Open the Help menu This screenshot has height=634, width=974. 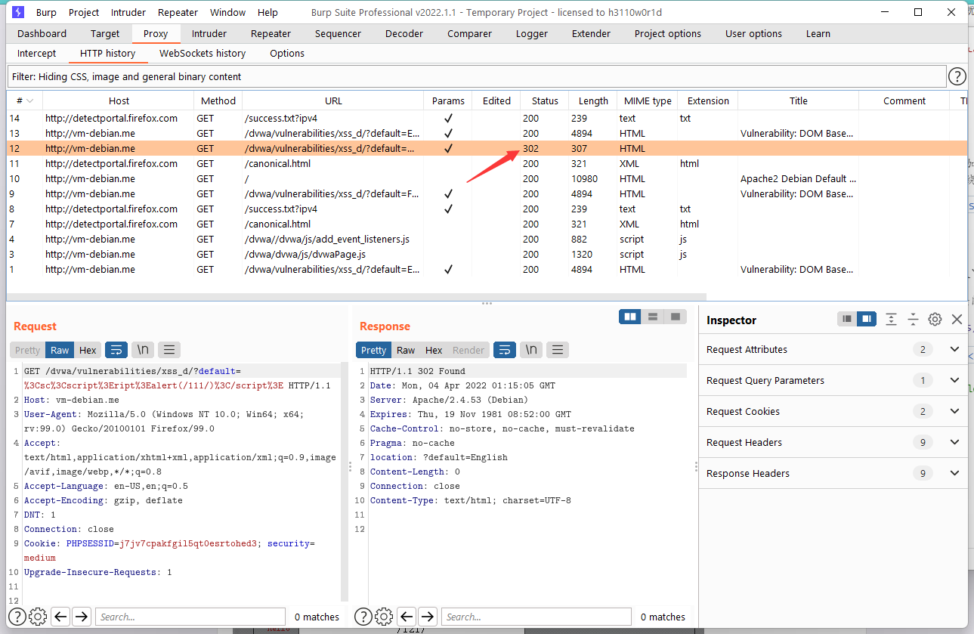click(x=267, y=12)
